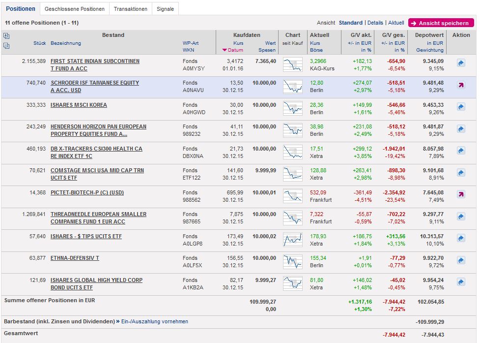Select the Details view link

tap(375, 23)
